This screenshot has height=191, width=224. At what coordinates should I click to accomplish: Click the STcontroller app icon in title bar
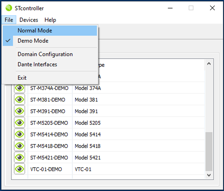pos(8,8)
